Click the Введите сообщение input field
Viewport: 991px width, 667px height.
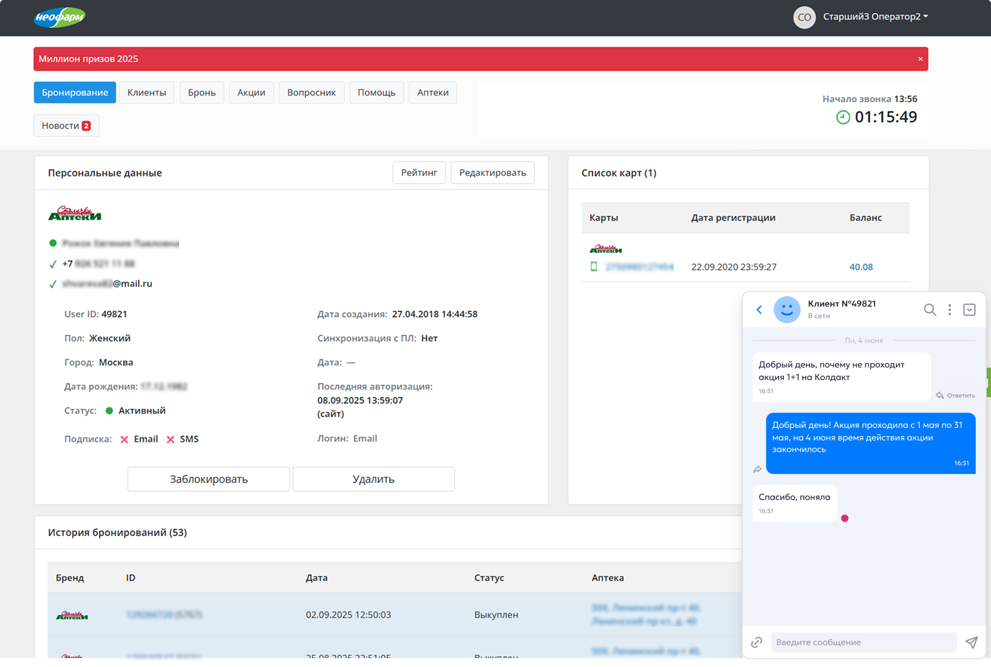click(x=863, y=642)
